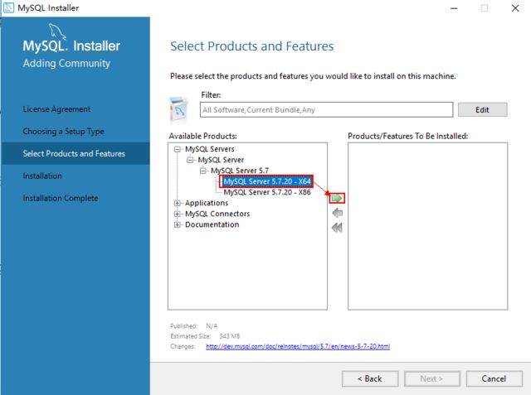This screenshot has width=531, height=395.
Task: Select MySQL Server 5.7.20 - X64
Action: [267, 181]
